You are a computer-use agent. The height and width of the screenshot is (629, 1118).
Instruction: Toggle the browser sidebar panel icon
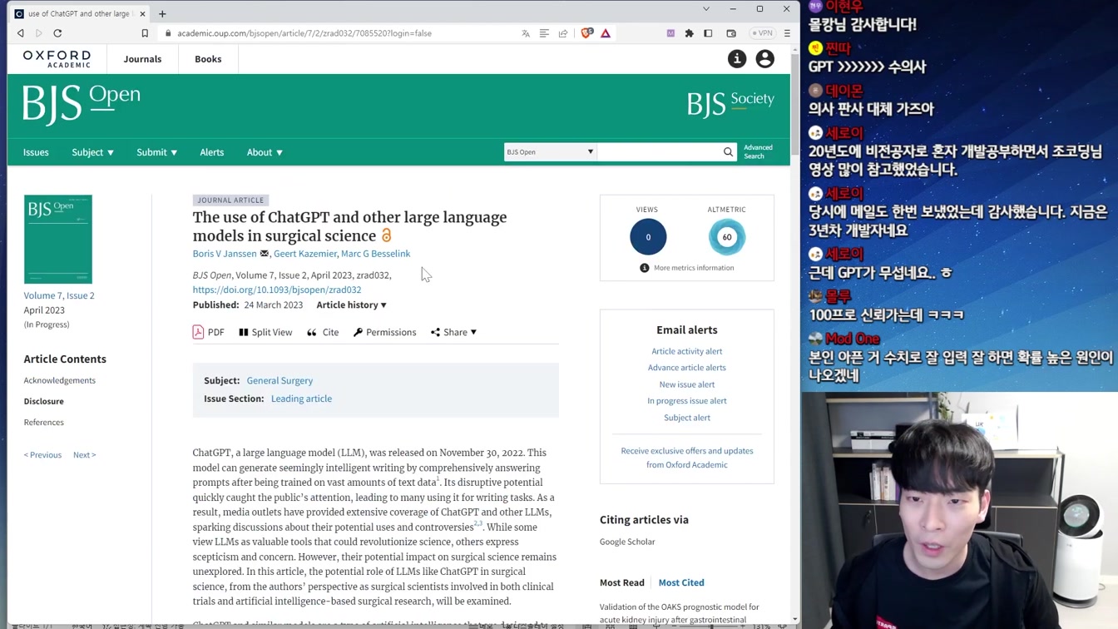coord(708,33)
